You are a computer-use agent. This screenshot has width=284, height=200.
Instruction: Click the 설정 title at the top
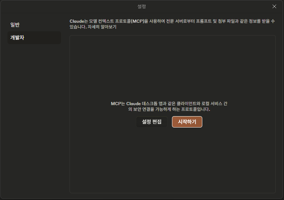142,6
